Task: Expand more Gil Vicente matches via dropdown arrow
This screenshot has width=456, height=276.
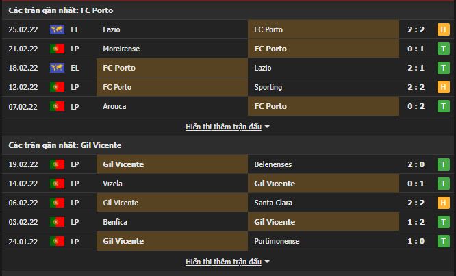Action: click(x=267, y=262)
